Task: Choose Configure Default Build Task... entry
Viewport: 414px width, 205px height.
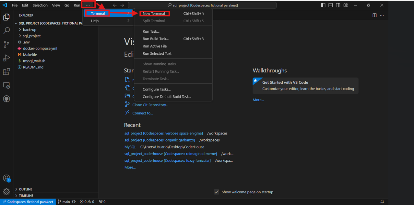Action: point(173,97)
